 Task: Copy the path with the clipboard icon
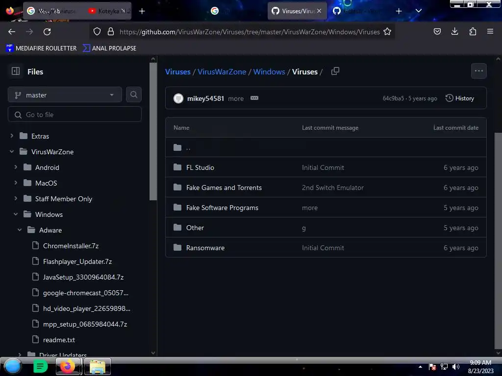(335, 71)
